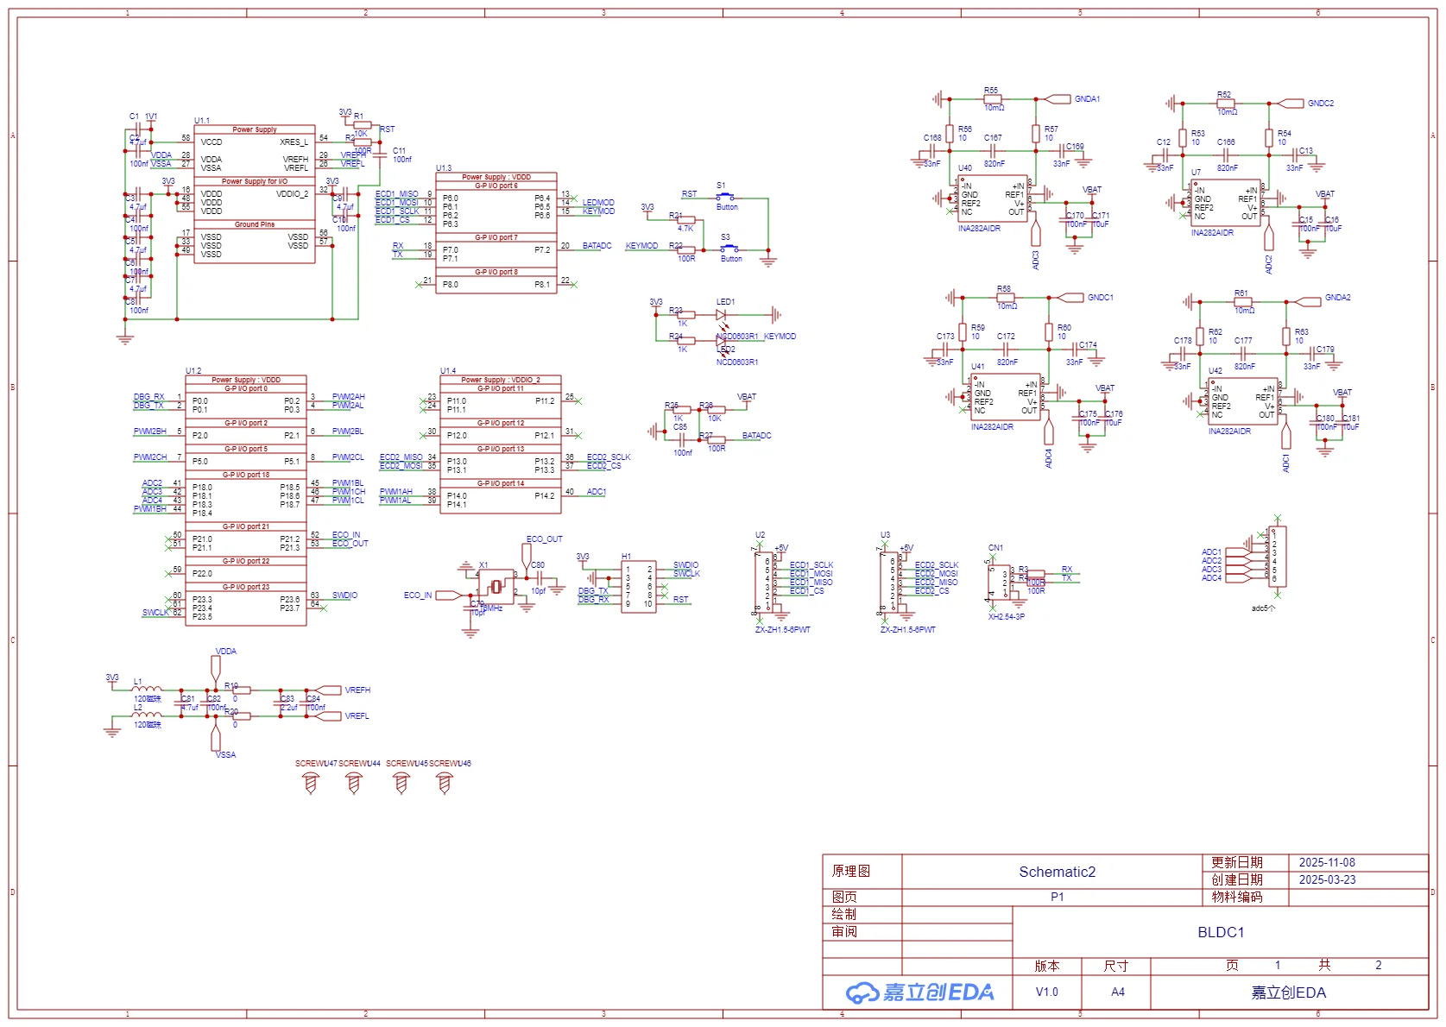Click the LED1 diode symbol
Image resolution: width=1446 pixels, height=1027 pixels.
pos(721,315)
